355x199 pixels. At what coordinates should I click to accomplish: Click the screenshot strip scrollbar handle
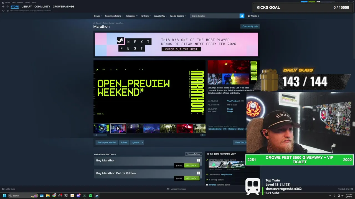[103, 135]
